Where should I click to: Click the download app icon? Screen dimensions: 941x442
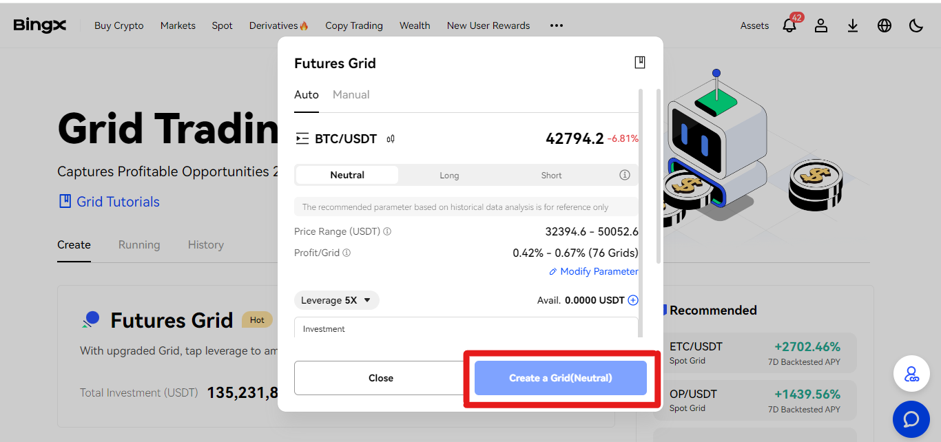pyautogui.click(x=853, y=25)
